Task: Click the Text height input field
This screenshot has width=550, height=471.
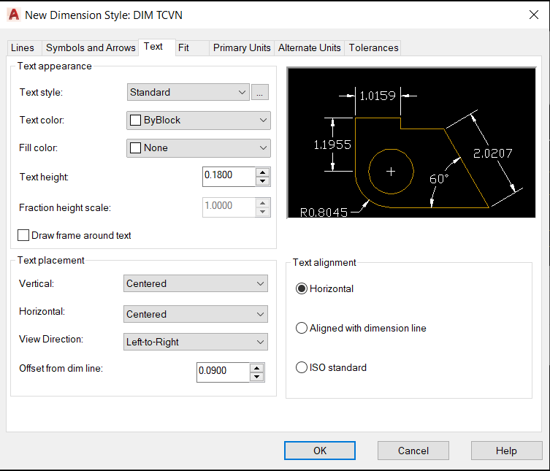Action: pyautogui.click(x=229, y=176)
